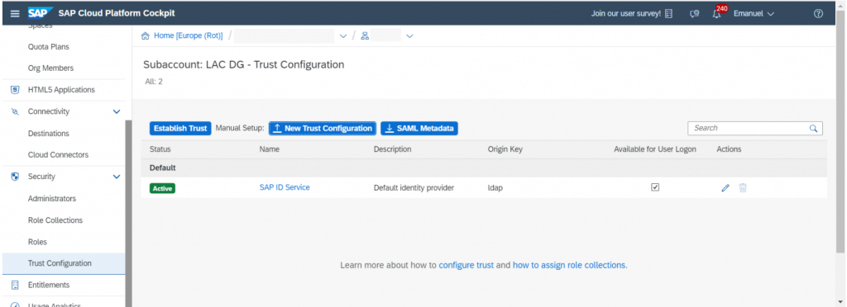This screenshot has height=307, width=847.
Task: Select Destinations in sidebar
Action: coord(49,133)
